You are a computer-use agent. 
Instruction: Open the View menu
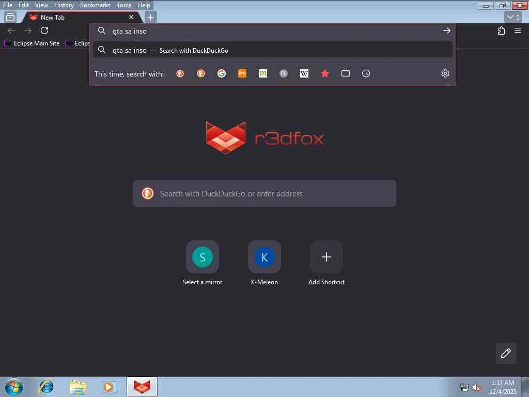click(41, 5)
